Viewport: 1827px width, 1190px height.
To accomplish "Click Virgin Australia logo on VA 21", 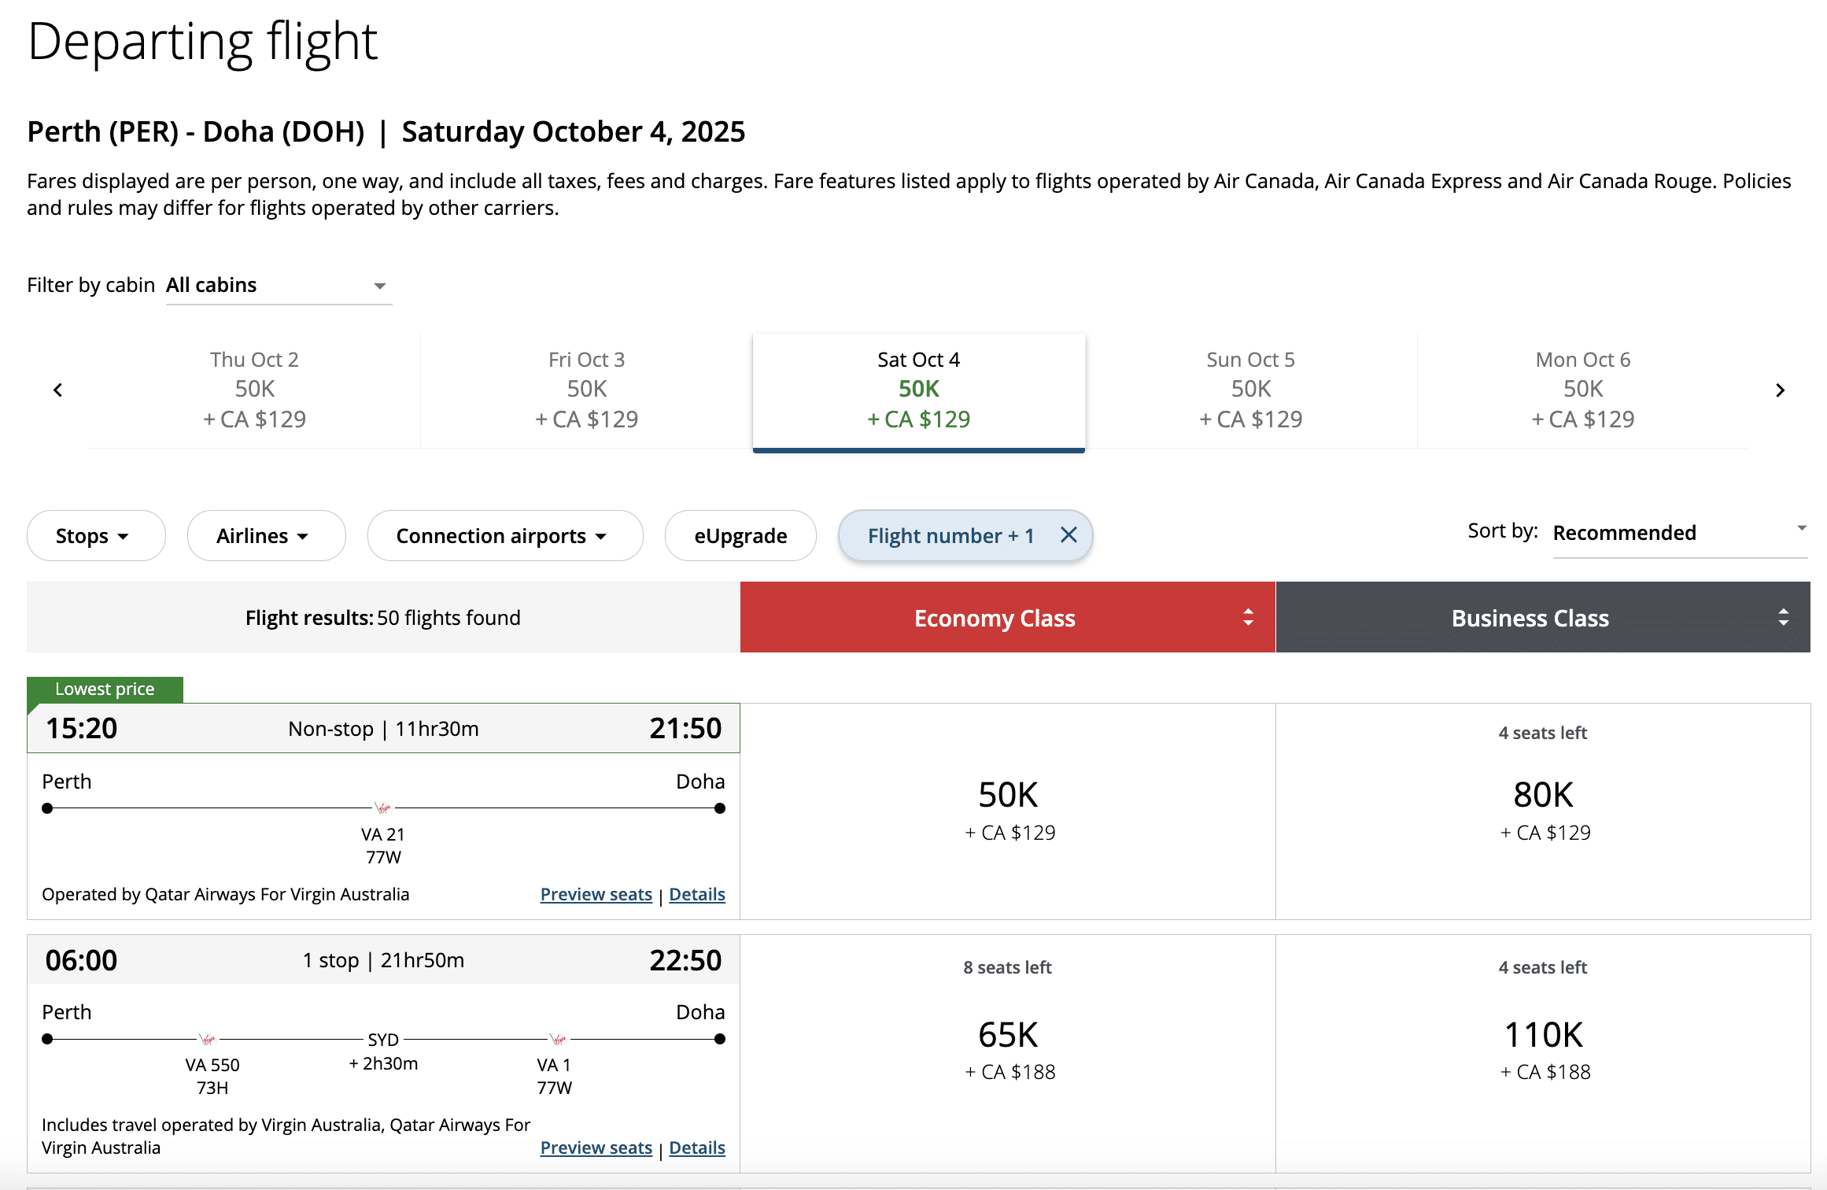I will click(x=382, y=808).
